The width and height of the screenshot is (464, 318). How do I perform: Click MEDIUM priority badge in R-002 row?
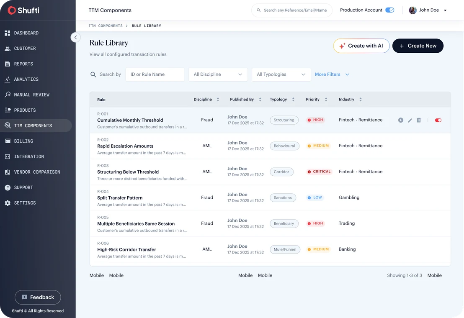pyautogui.click(x=318, y=146)
